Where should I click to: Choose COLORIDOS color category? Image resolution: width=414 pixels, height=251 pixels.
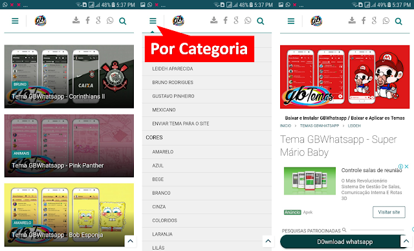click(x=207, y=221)
